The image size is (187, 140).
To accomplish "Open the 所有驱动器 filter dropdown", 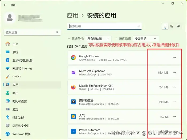I will [98, 39].
